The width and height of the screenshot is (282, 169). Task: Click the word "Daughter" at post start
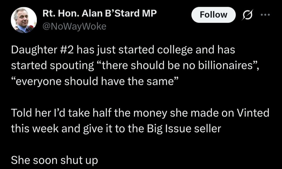pyautogui.click(x=34, y=50)
